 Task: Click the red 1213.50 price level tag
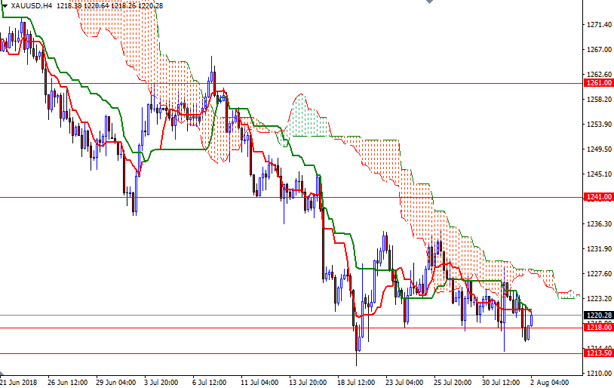(598, 353)
